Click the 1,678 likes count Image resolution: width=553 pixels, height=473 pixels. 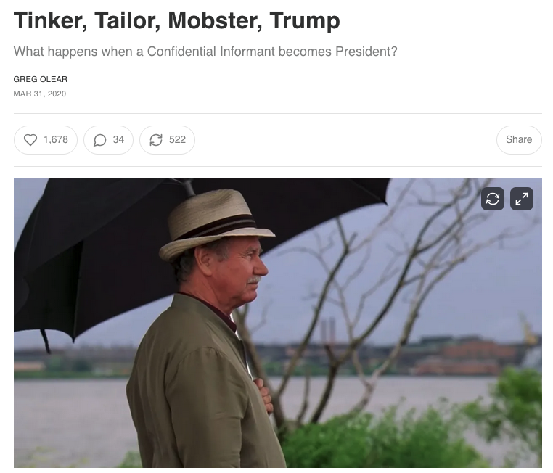click(x=56, y=140)
